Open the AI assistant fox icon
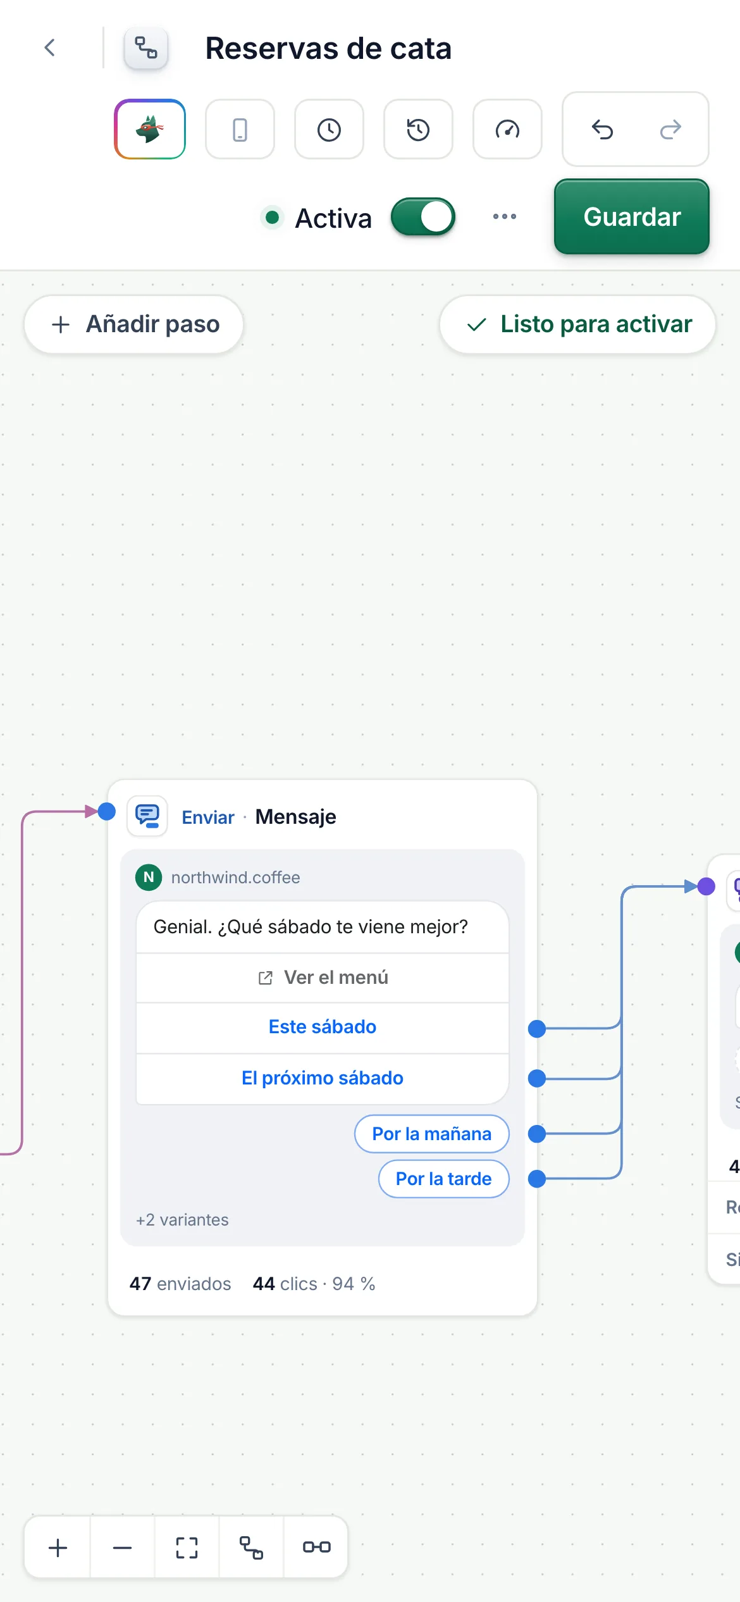This screenshot has height=1602, width=740. coord(150,129)
